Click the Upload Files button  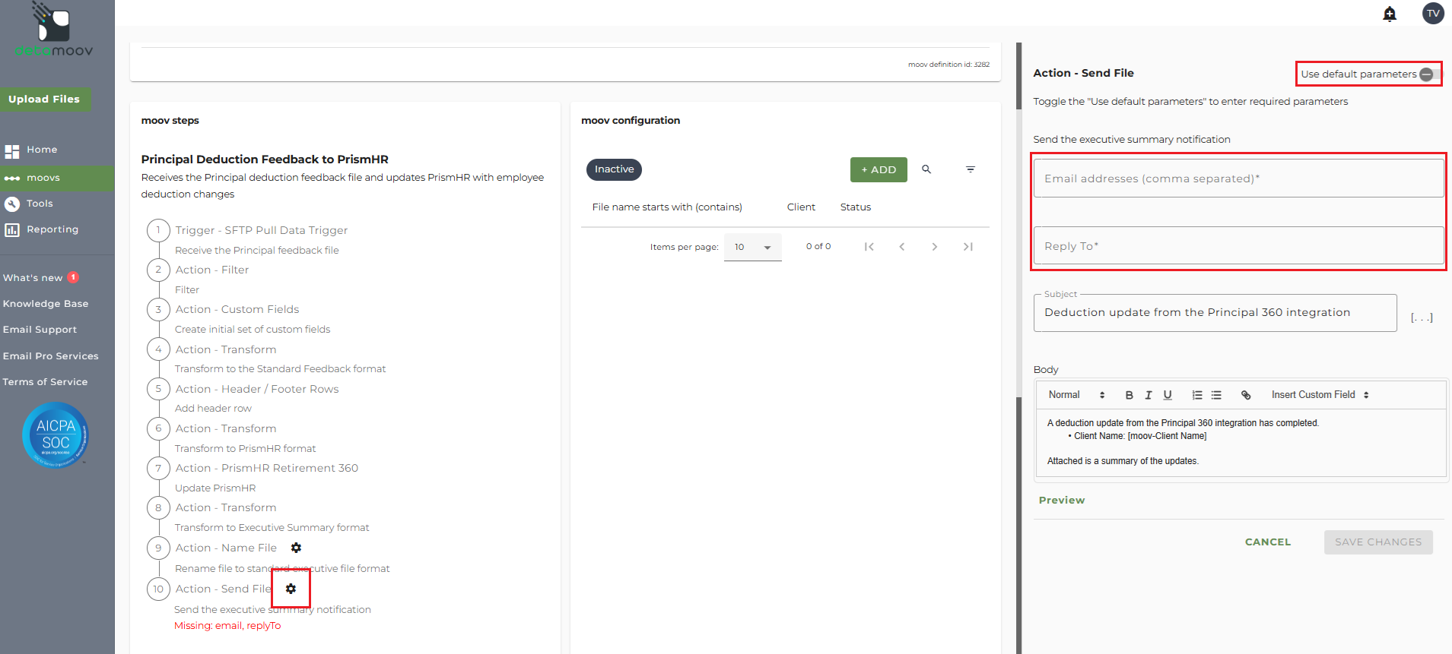44,100
